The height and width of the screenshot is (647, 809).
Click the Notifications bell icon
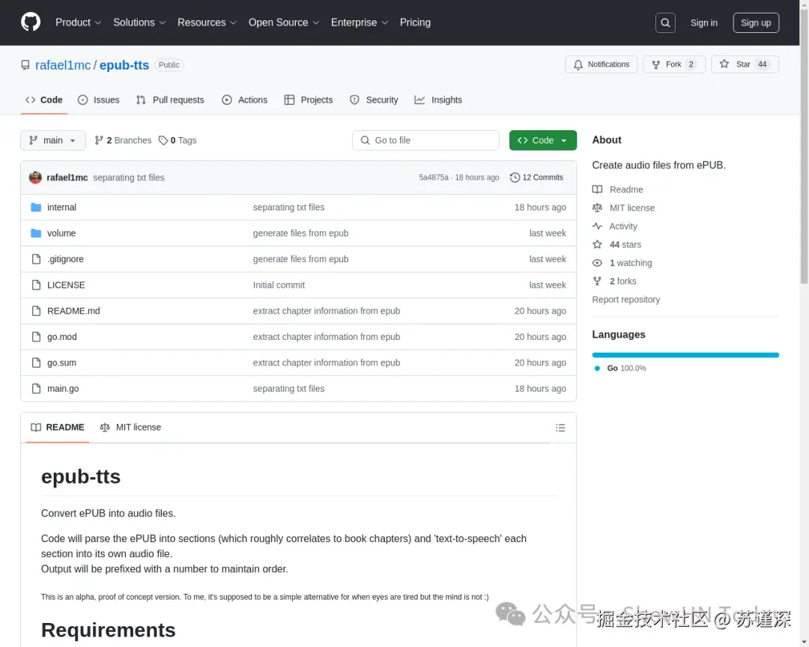[578, 64]
